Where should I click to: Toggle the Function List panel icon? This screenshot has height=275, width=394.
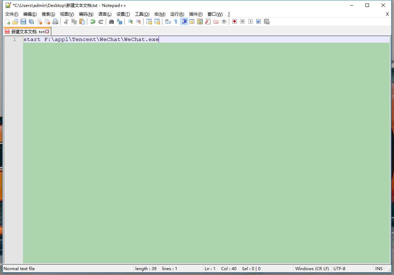pos(208,22)
